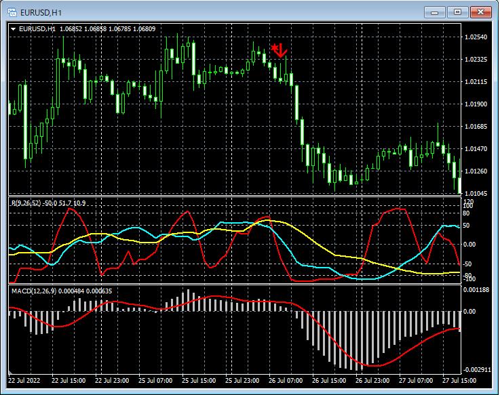
Task: Click the EURUSD,H1 price header text
Action: [x=87, y=29]
